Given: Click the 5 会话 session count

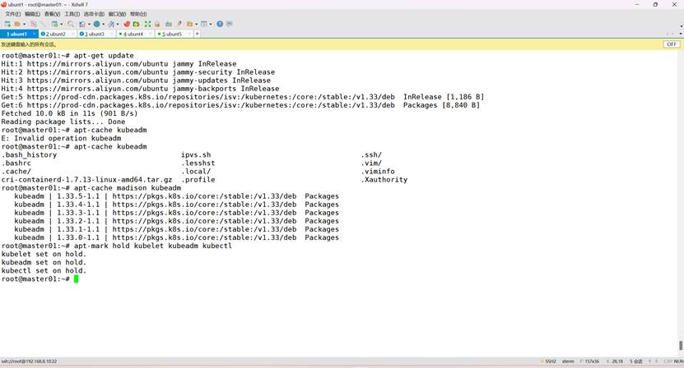Looking at the screenshot, I should pos(636,361).
